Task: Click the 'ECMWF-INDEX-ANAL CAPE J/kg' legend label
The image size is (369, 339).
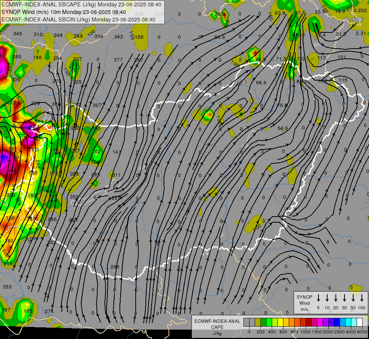Action: pos(217,327)
